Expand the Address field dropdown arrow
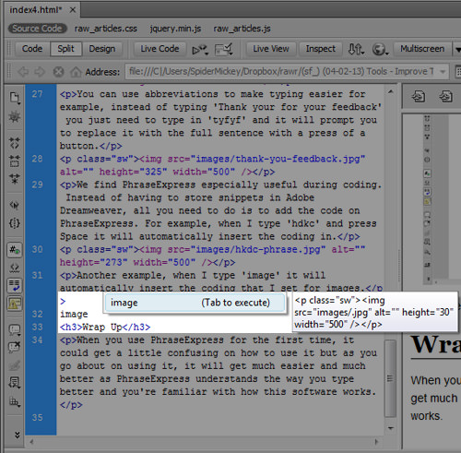This screenshot has width=461, height=453. click(x=443, y=72)
